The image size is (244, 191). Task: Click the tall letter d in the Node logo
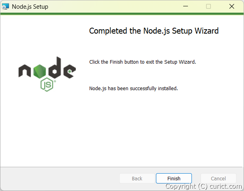(x=54, y=68)
